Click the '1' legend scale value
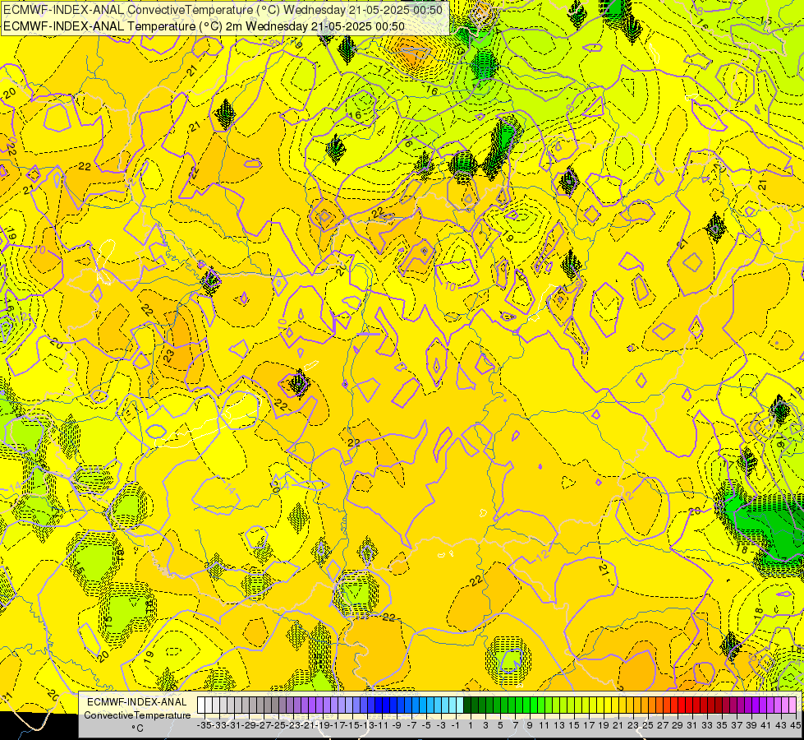Image resolution: width=804 pixels, height=740 pixels. point(471,726)
